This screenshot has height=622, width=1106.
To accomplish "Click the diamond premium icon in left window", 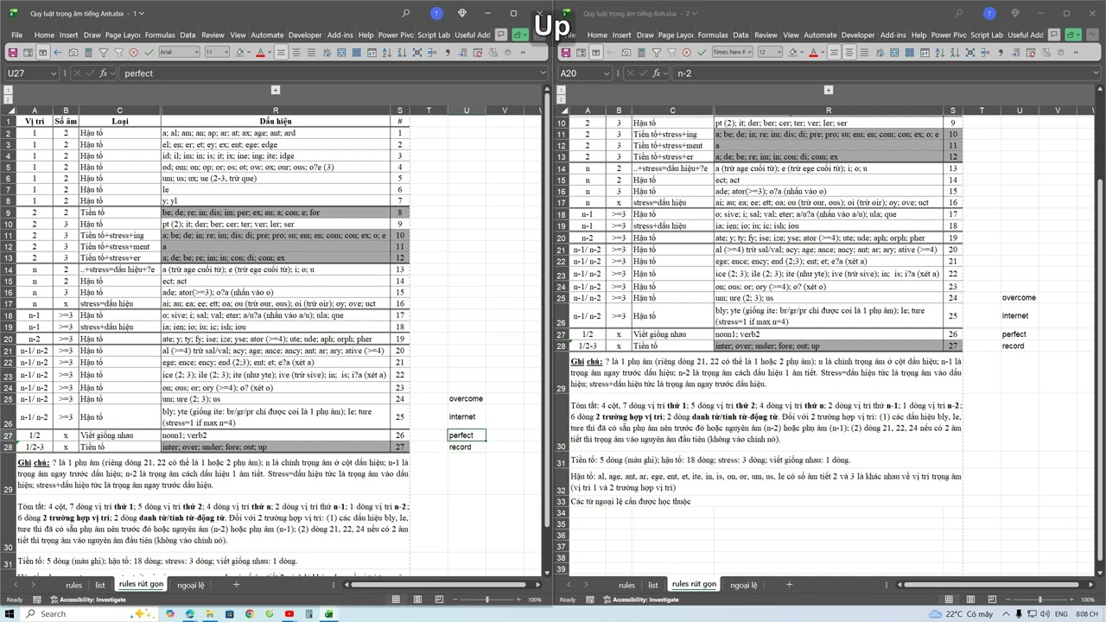I will click(462, 13).
